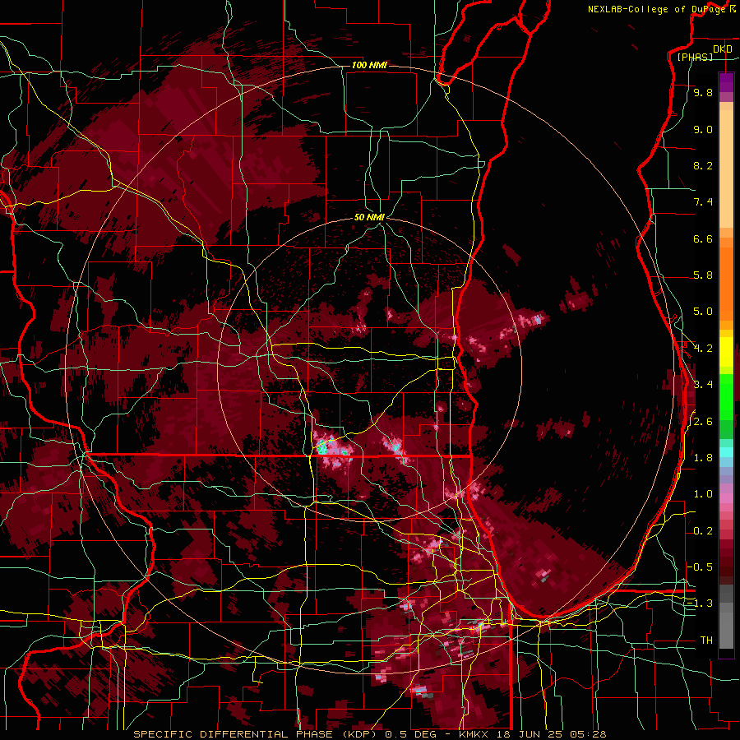Click the 4.2 value on the scale
Image resolution: width=740 pixels, height=740 pixels.
(x=703, y=349)
